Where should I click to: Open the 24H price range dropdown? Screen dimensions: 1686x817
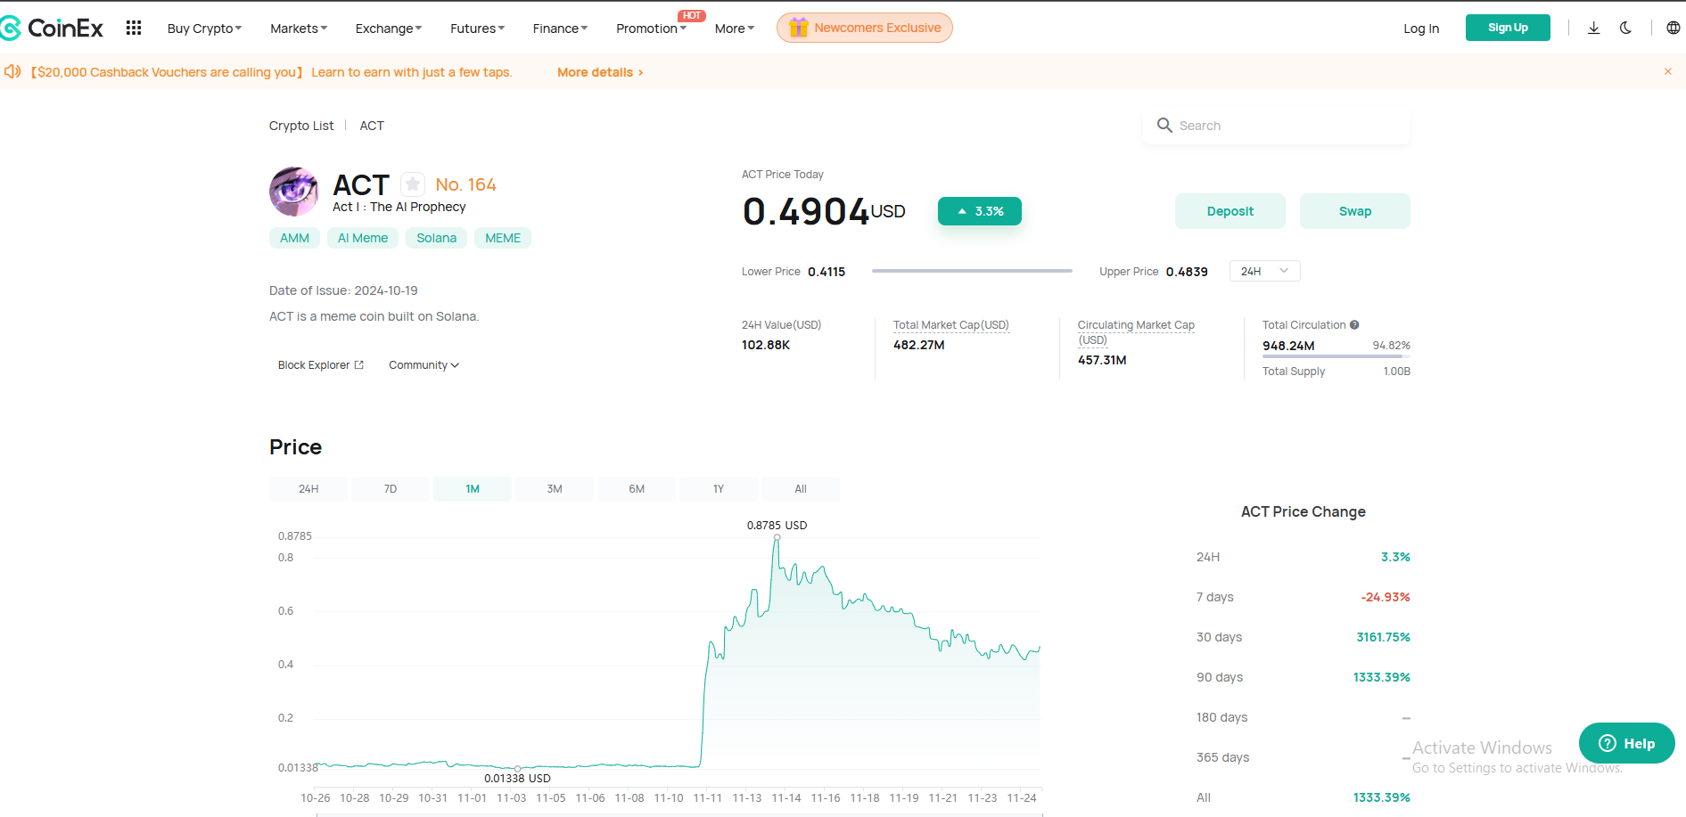[1264, 271]
